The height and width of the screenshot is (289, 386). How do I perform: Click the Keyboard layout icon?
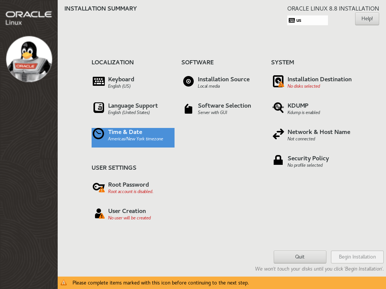(x=99, y=81)
